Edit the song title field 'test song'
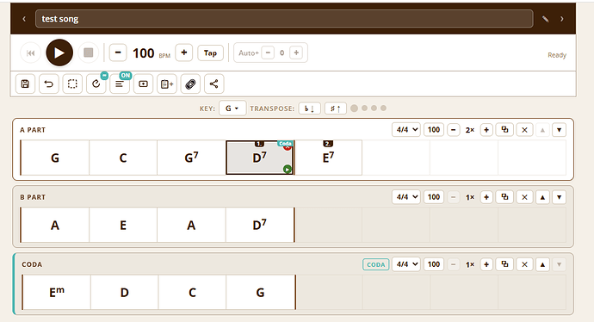The image size is (594, 322). 284,19
